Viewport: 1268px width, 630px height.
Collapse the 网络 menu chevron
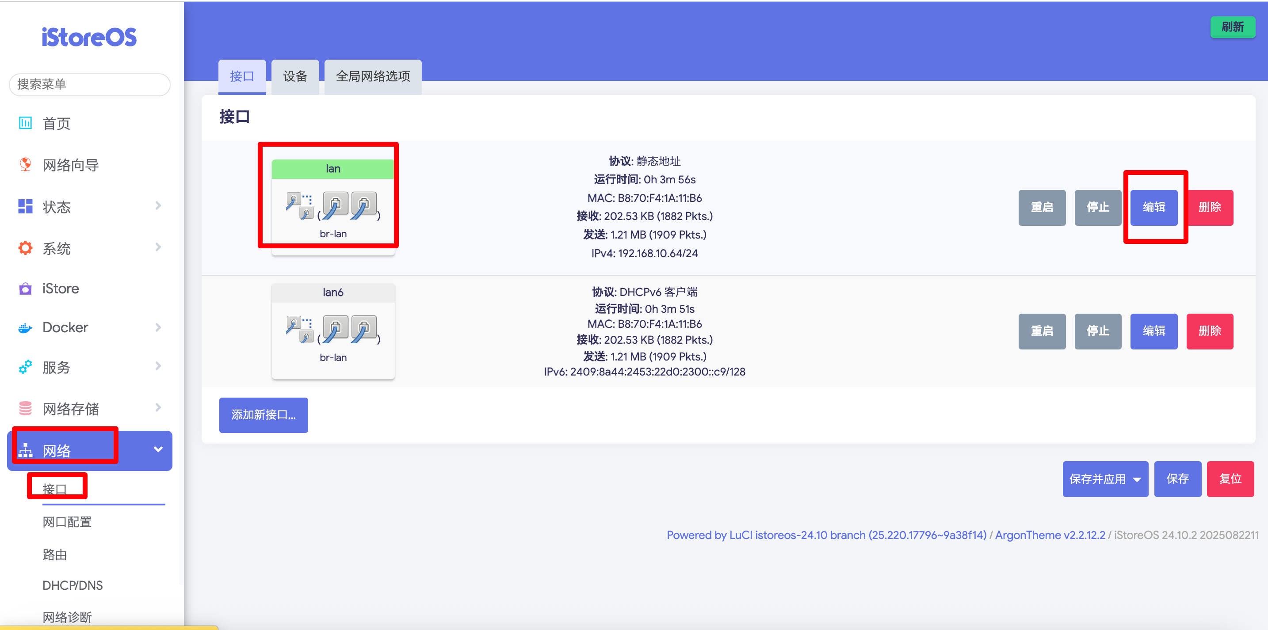pos(158,449)
